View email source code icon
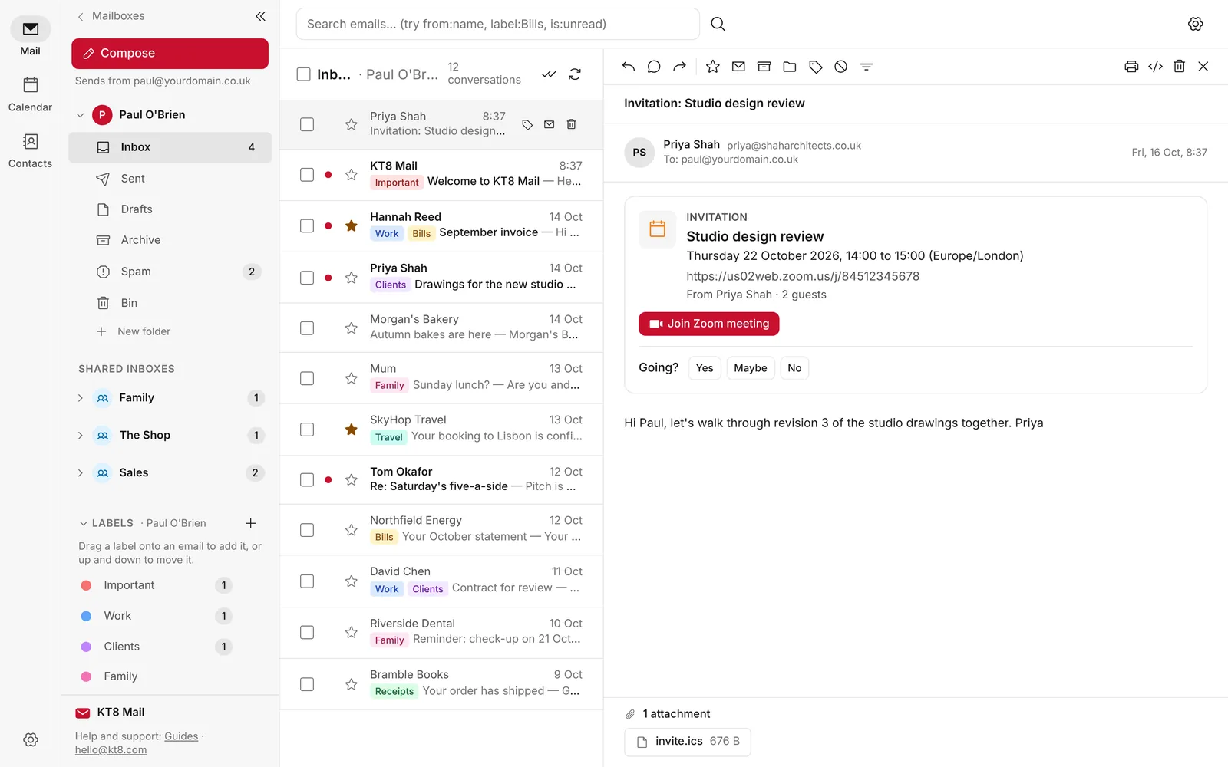1228x767 pixels. pos(1155,67)
